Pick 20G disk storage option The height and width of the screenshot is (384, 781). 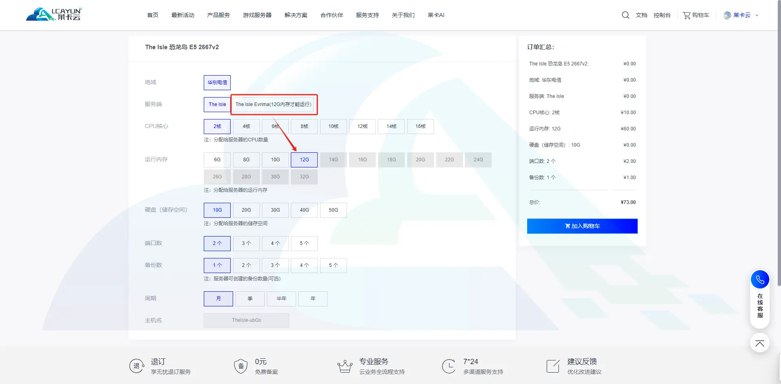point(246,210)
